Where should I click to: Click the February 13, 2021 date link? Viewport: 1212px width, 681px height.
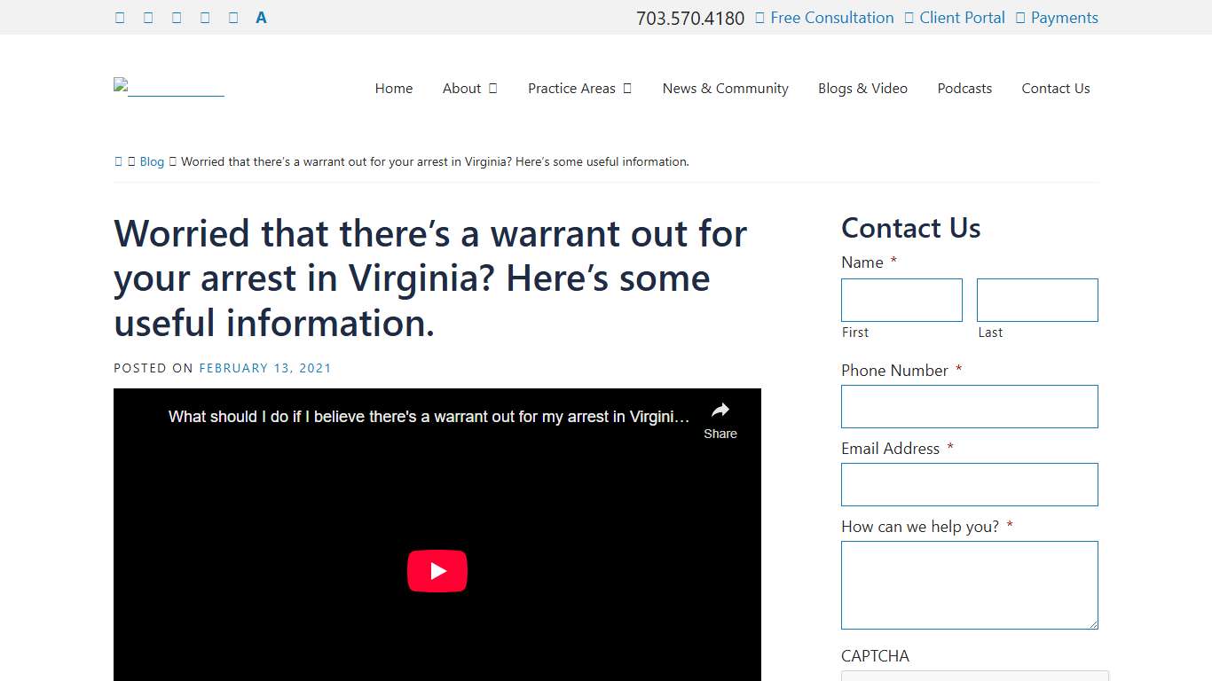click(265, 367)
